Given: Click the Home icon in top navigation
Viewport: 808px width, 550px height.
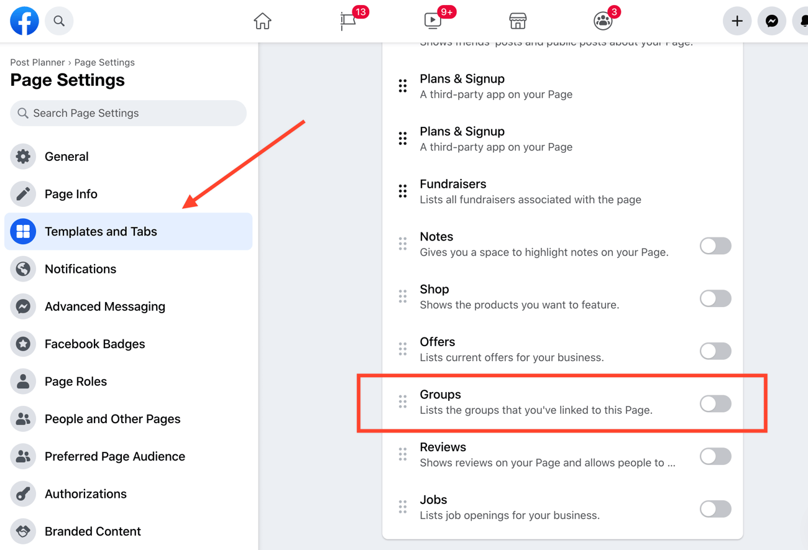Looking at the screenshot, I should pyautogui.click(x=262, y=21).
